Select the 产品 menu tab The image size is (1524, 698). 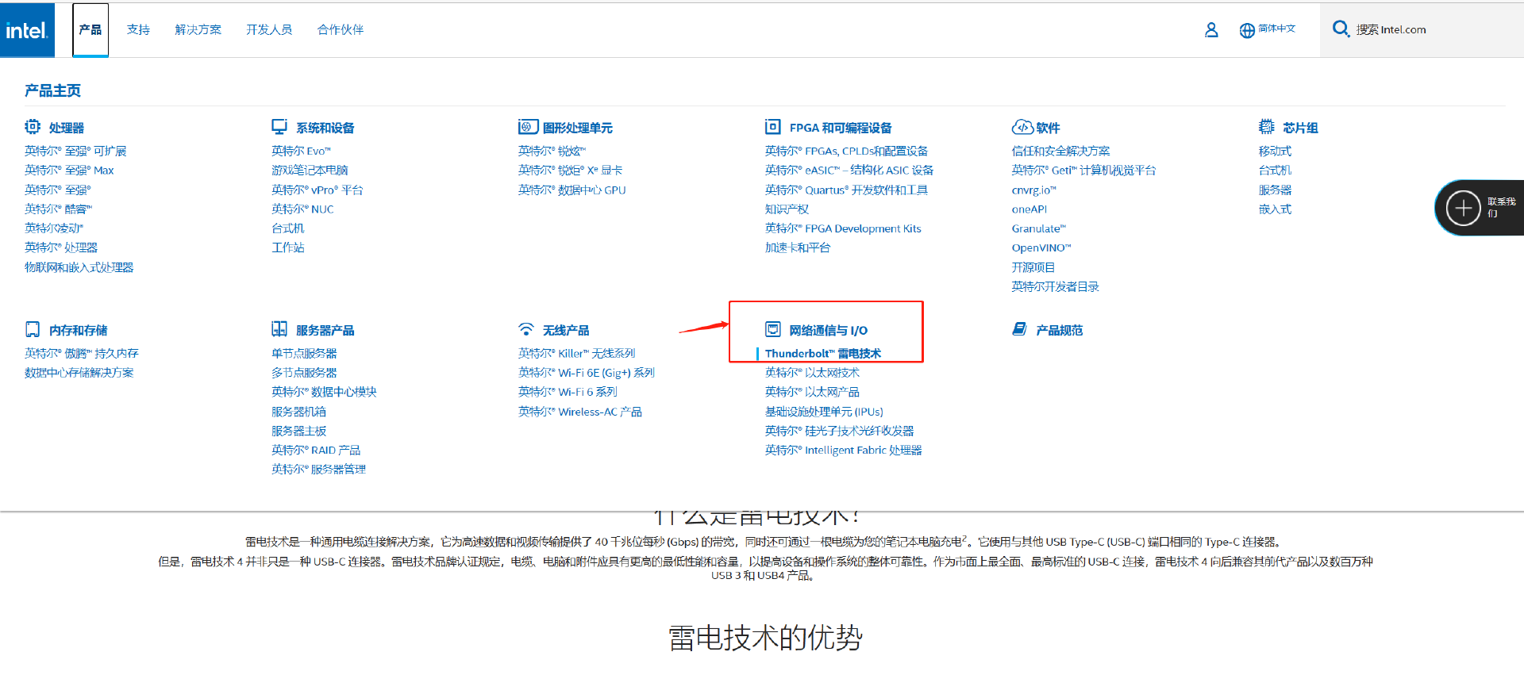click(x=90, y=30)
